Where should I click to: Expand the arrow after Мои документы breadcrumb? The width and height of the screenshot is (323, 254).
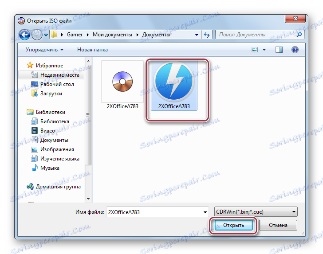tap(137, 35)
